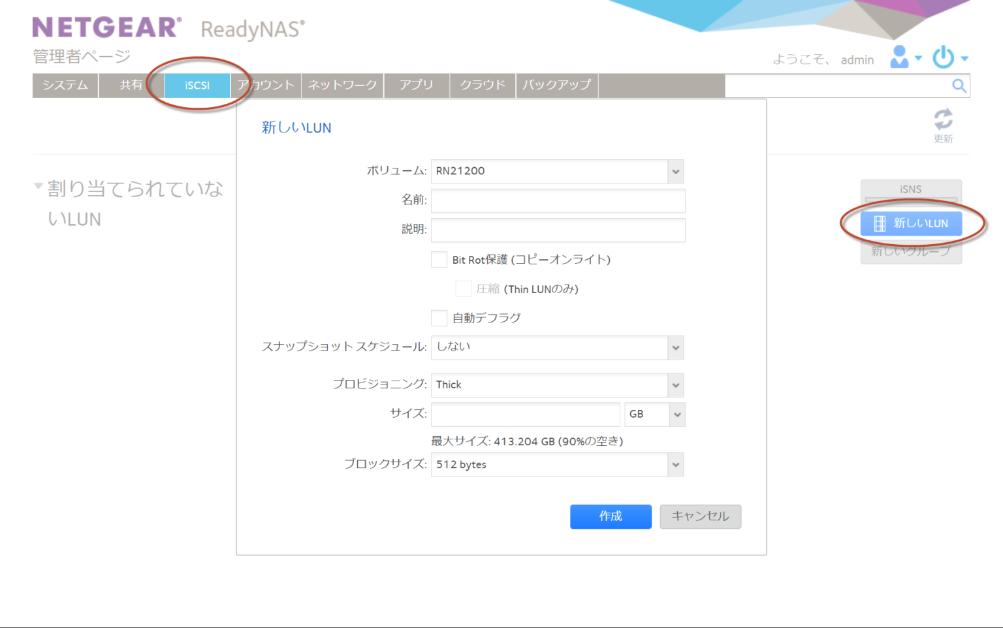Open the GB size unit dropdown
The image size is (1003, 628).
(677, 414)
